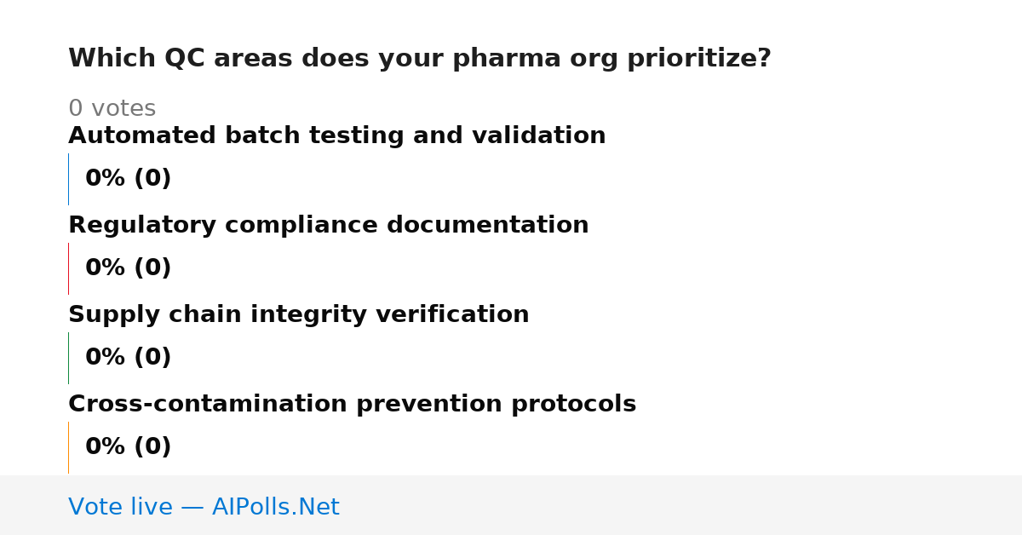Click the word AIPolls.Net in footer

pyautogui.click(x=275, y=507)
